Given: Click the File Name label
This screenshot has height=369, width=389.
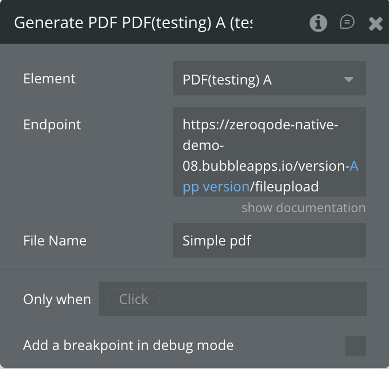Looking at the screenshot, I should pos(55,240).
